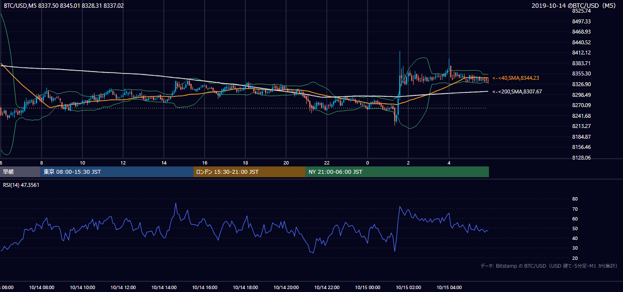
Task: Select the 東京 08:00-15:30 JST session bar
Action: point(117,172)
